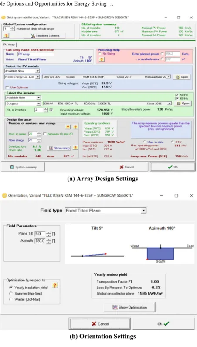Close the Orientation window
This screenshot has width=197, height=347.
tap(191, 196)
